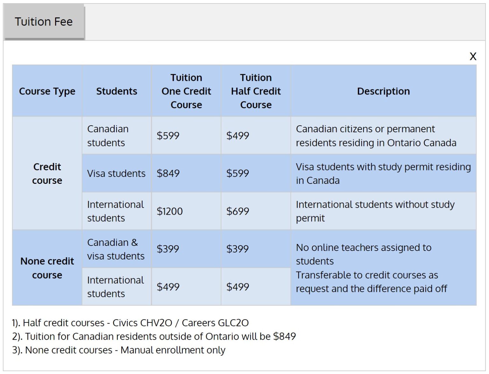Switch to the Tuition Fee tab

coord(43,21)
